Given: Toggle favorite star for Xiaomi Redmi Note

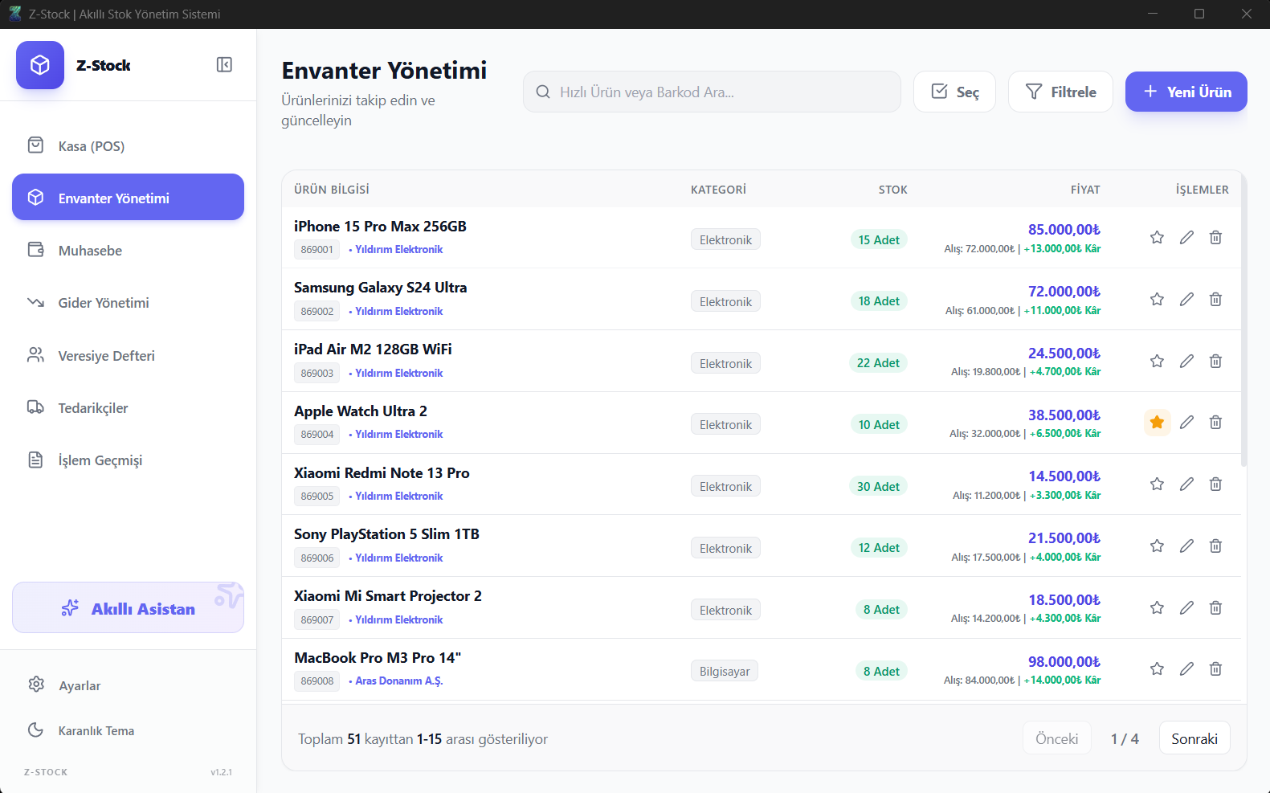Looking at the screenshot, I should coord(1157,484).
